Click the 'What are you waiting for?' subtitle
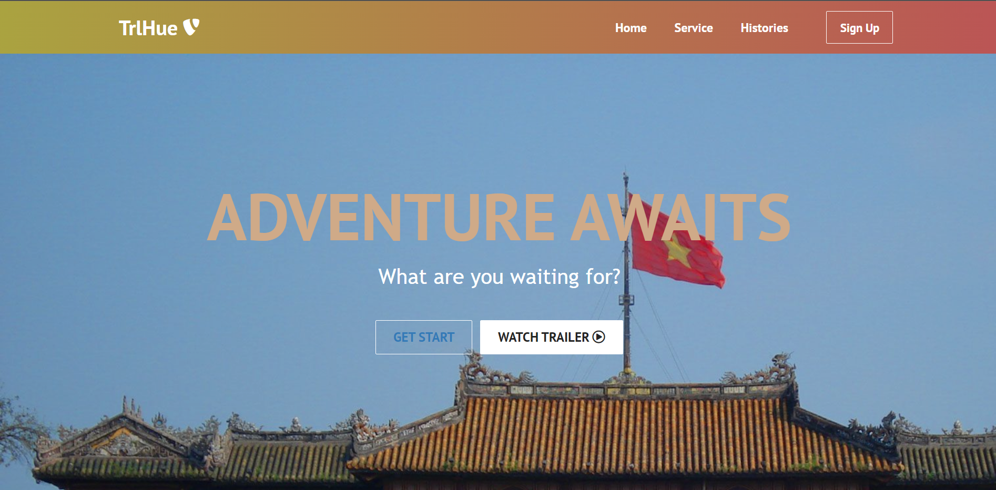This screenshot has height=490, width=996. pos(499,277)
